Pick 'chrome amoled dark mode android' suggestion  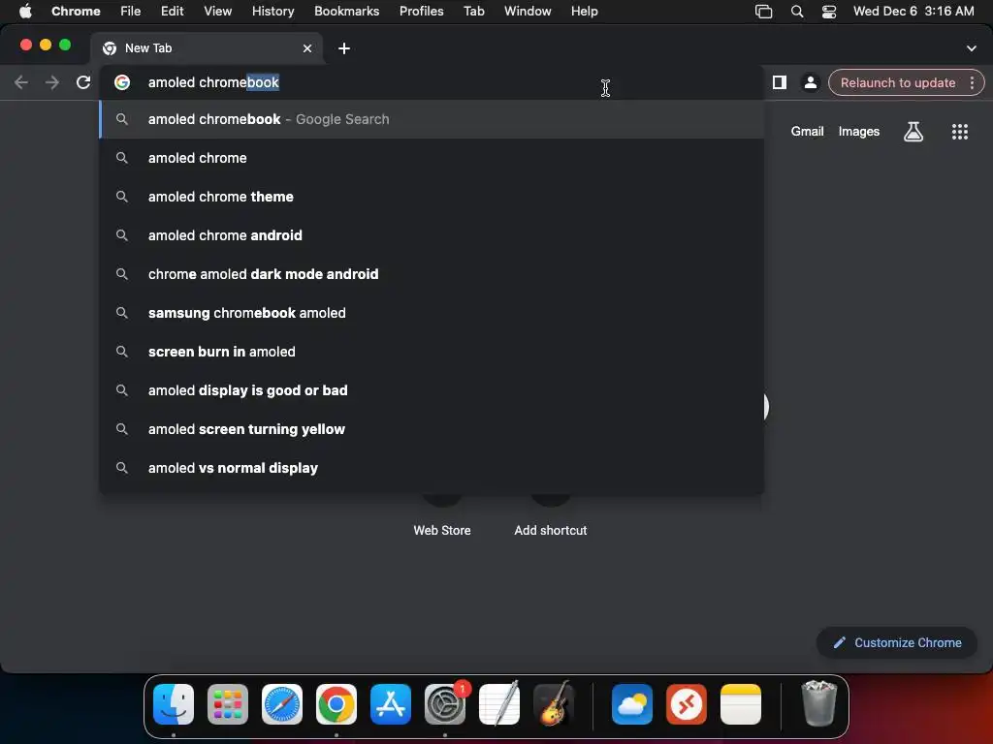tap(432, 274)
